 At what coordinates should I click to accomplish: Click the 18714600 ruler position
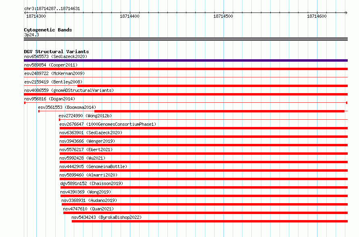(x=317, y=16)
